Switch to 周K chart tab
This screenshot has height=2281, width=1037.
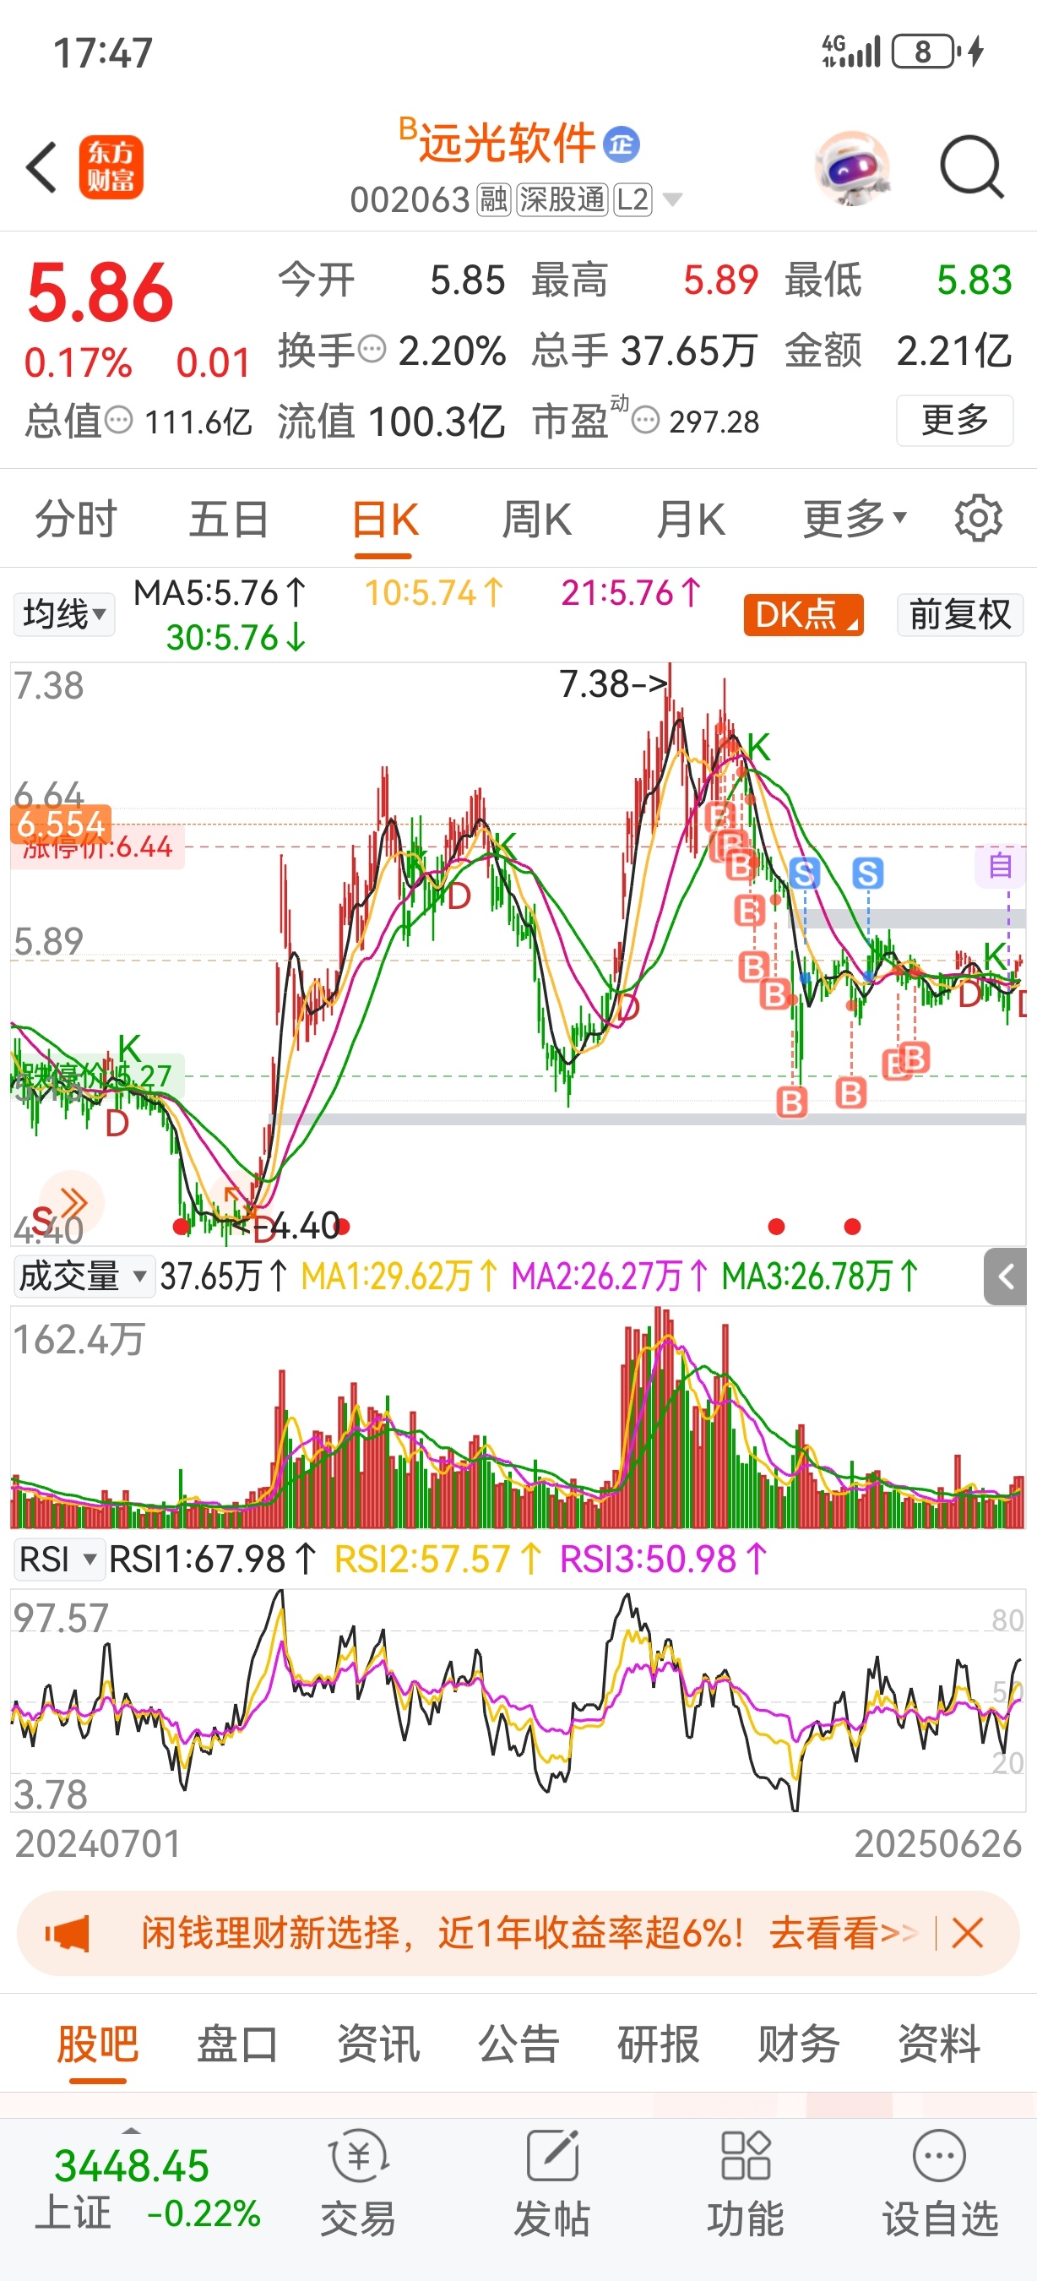click(x=536, y=519)
